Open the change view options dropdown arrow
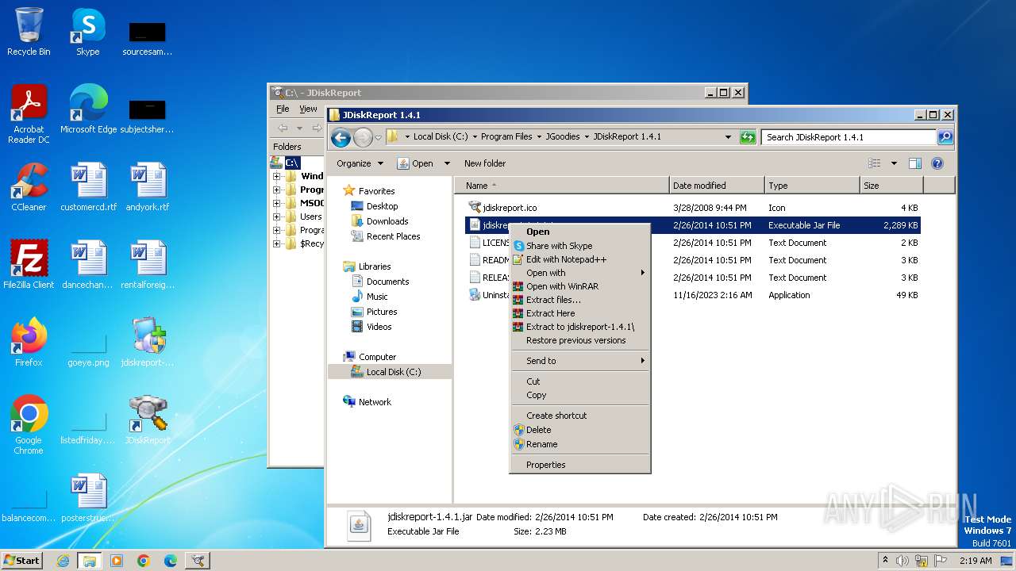 point(894,163)
